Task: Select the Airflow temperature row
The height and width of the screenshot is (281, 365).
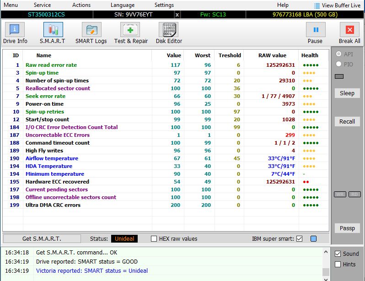Action: [x=166, y=158]
